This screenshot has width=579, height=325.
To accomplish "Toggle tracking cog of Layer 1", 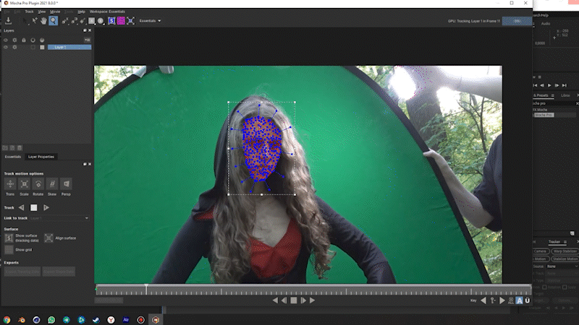I will (x=14, y=47).
